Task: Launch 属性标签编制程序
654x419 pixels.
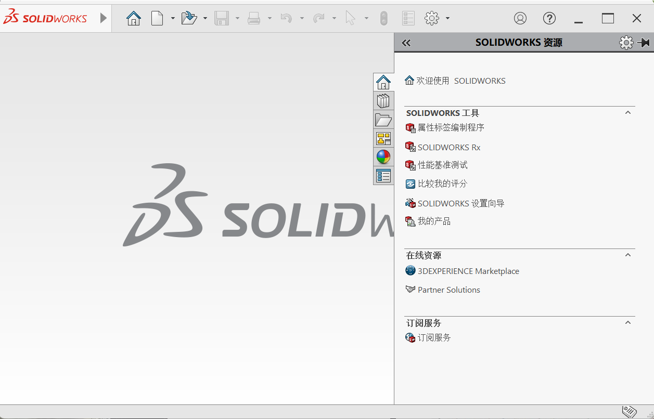Action: 445,127
